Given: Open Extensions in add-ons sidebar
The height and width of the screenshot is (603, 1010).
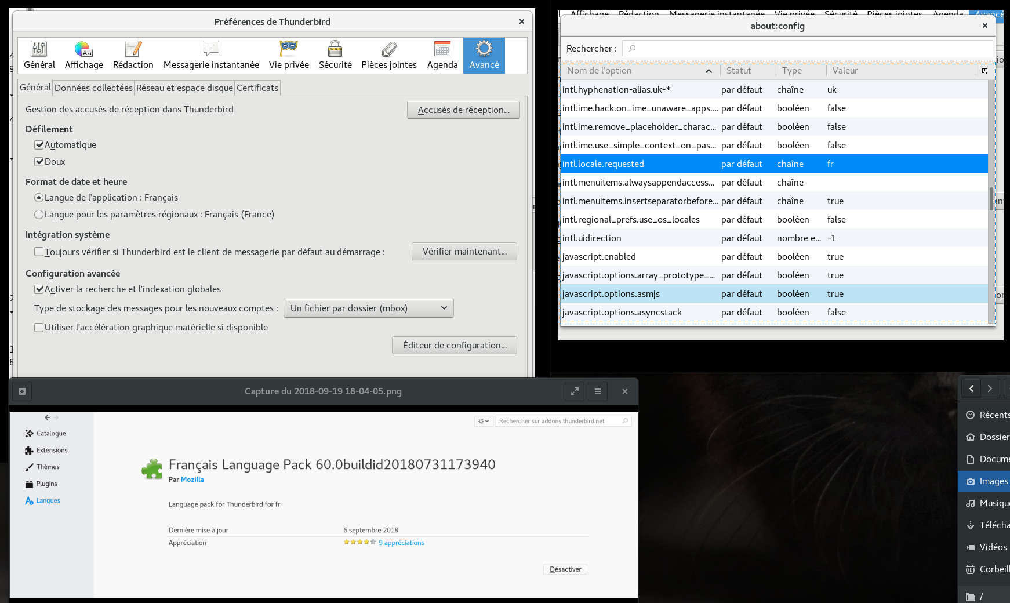Looking at the screenshot, I should click(x=46, y=451).
